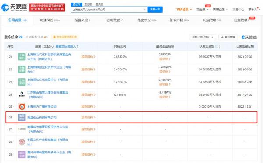Open the orange logo of 上海东方广播有限公司
263x163 pixels.
click(22, 107)
